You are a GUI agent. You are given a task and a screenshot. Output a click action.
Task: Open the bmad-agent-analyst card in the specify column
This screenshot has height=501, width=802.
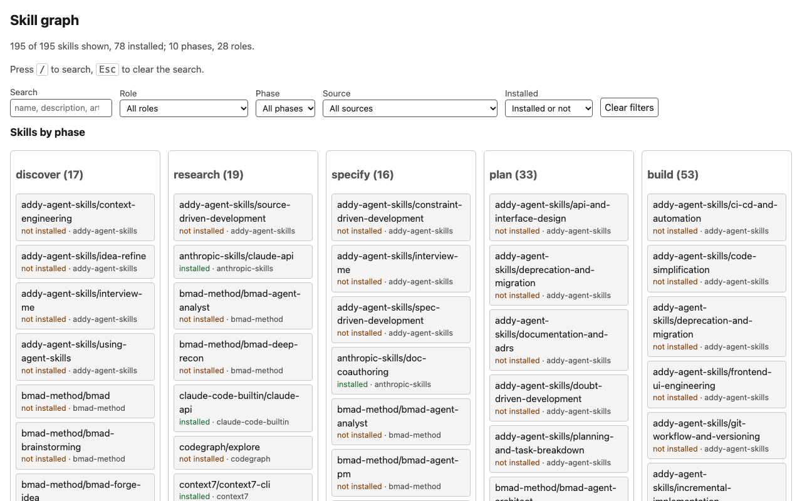(x=401, y=422)
